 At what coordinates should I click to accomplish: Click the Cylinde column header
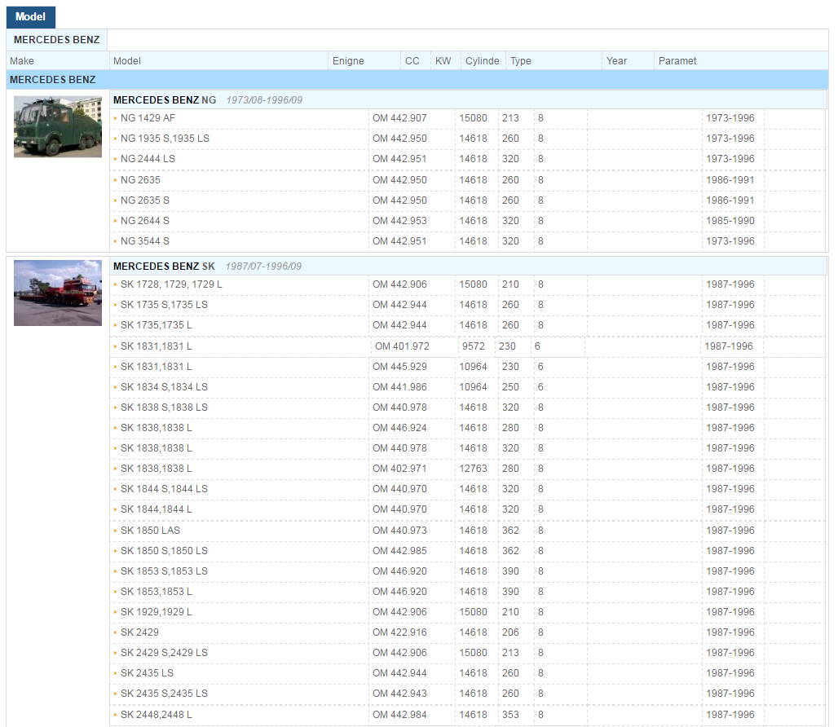tap(482, 61)
